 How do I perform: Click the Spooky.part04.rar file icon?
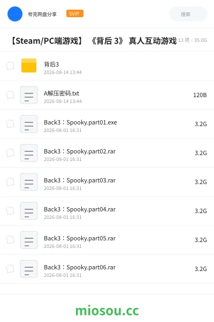29,211
